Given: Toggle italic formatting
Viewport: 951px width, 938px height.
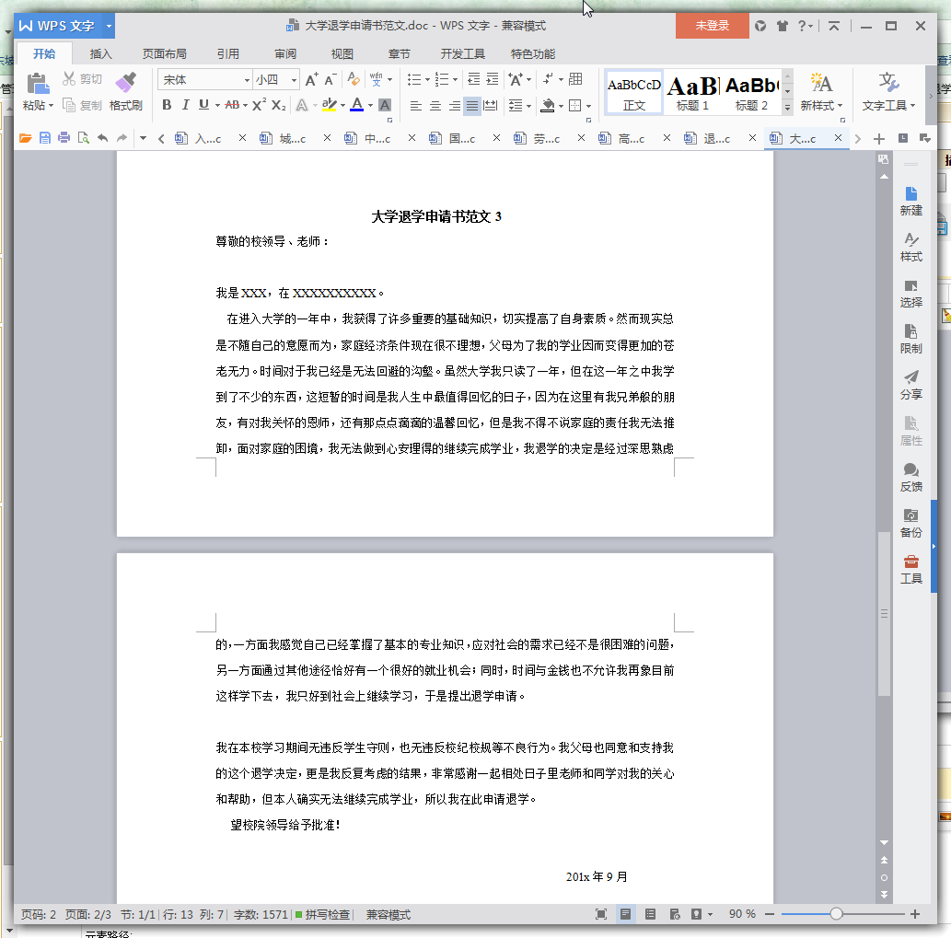Looking at the screenshot, I should [186, 105].
